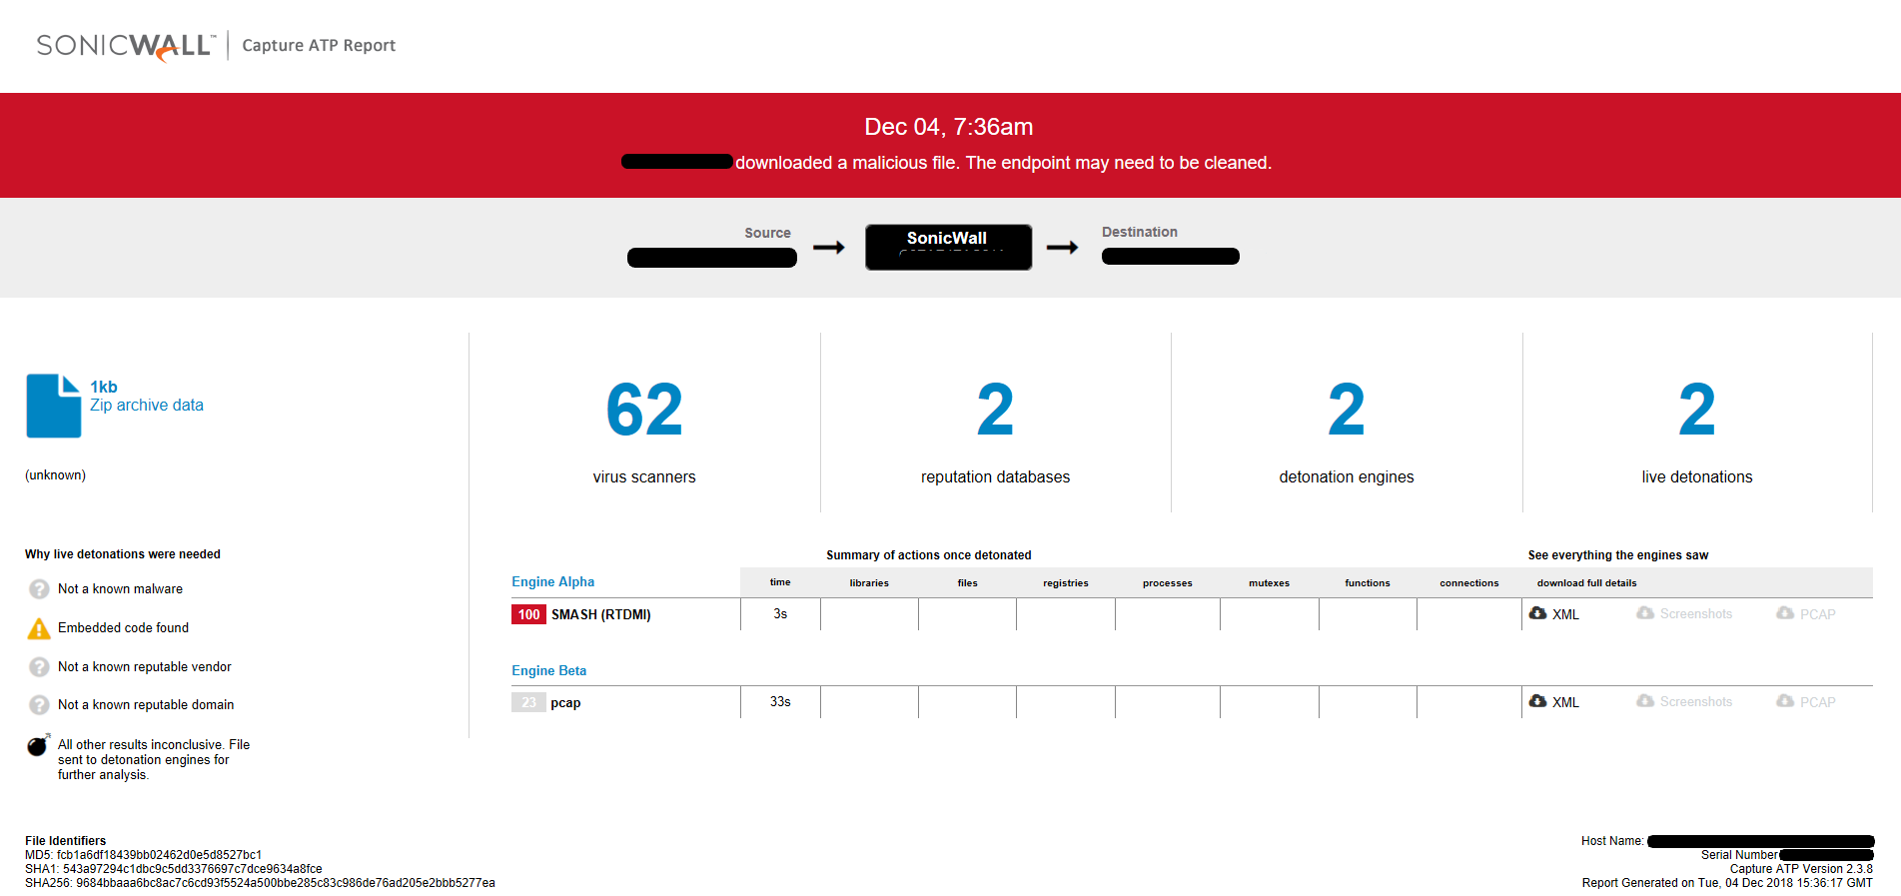Click the SonicWall device box in flow diagram
Screen dimensions: 1901x896
(x=948, y=247)
